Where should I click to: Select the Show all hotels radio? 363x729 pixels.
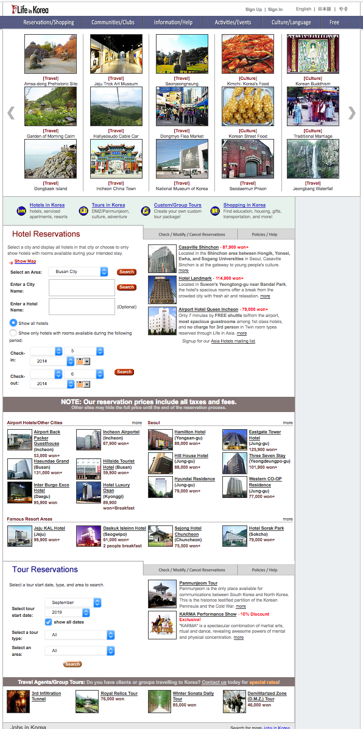pos(13,322)
